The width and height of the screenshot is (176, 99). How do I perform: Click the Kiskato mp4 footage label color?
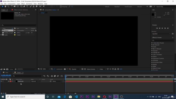click(x=15, y=33)
